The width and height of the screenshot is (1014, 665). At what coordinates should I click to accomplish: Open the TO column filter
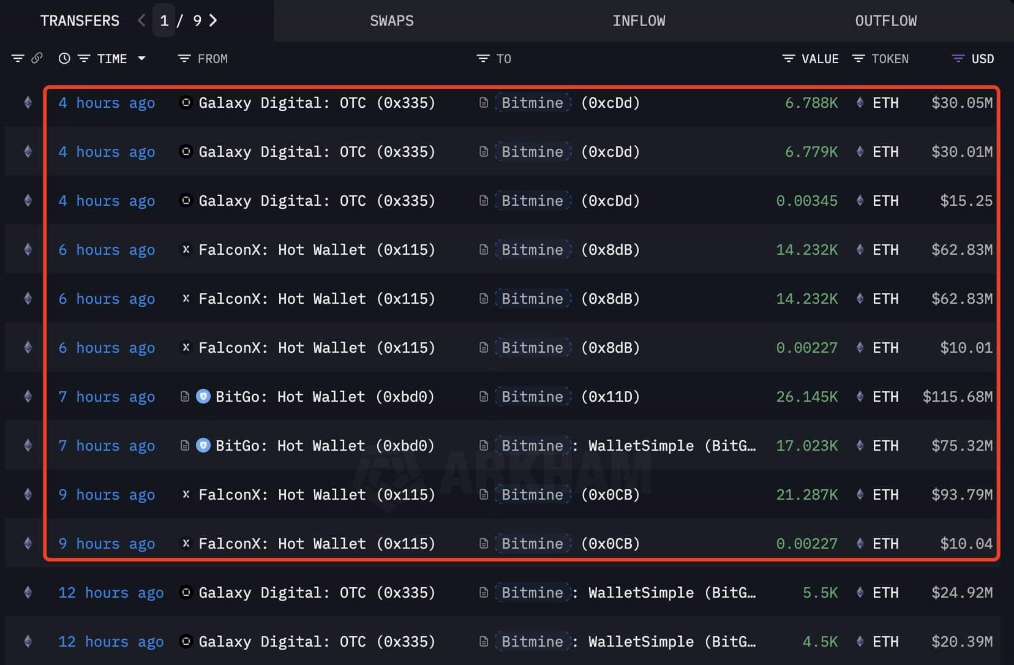pyautogui.click(x=483, y=59)
